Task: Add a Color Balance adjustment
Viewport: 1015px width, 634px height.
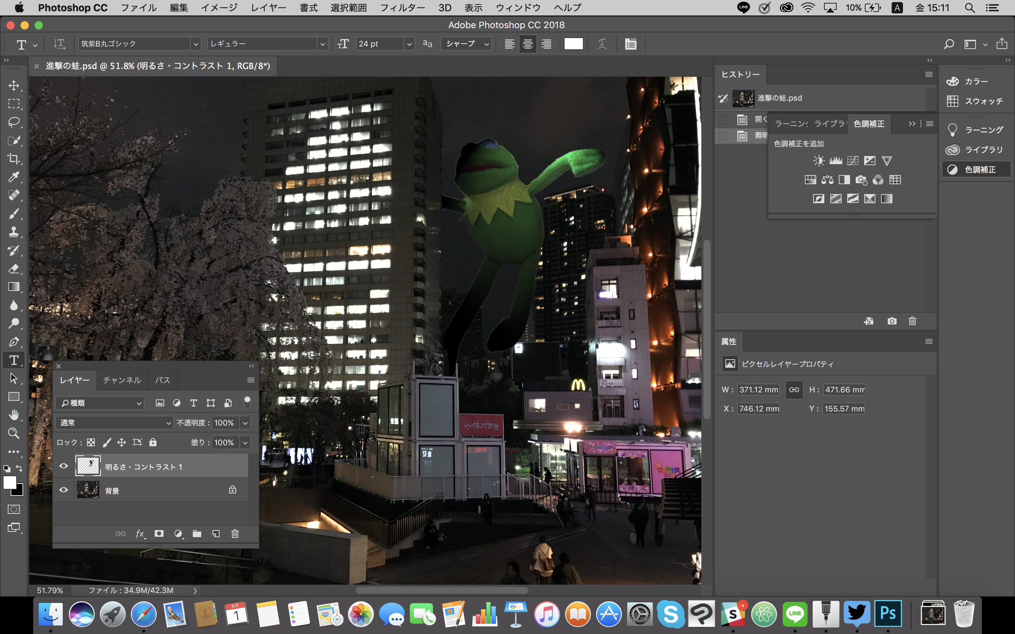Action: [x=827, y=180]
